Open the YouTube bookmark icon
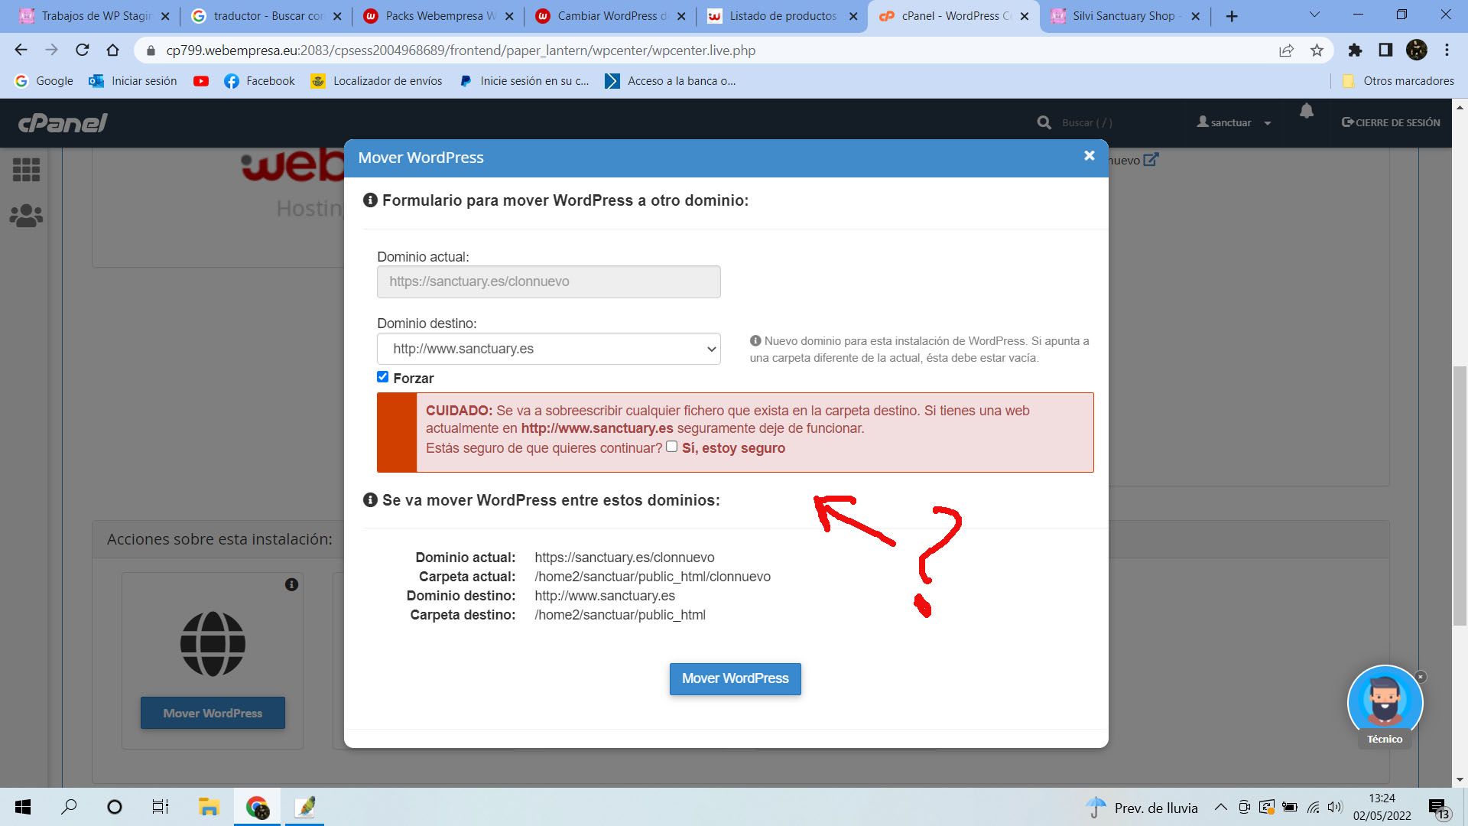1468x826 pixels. [x=201, y=81]
